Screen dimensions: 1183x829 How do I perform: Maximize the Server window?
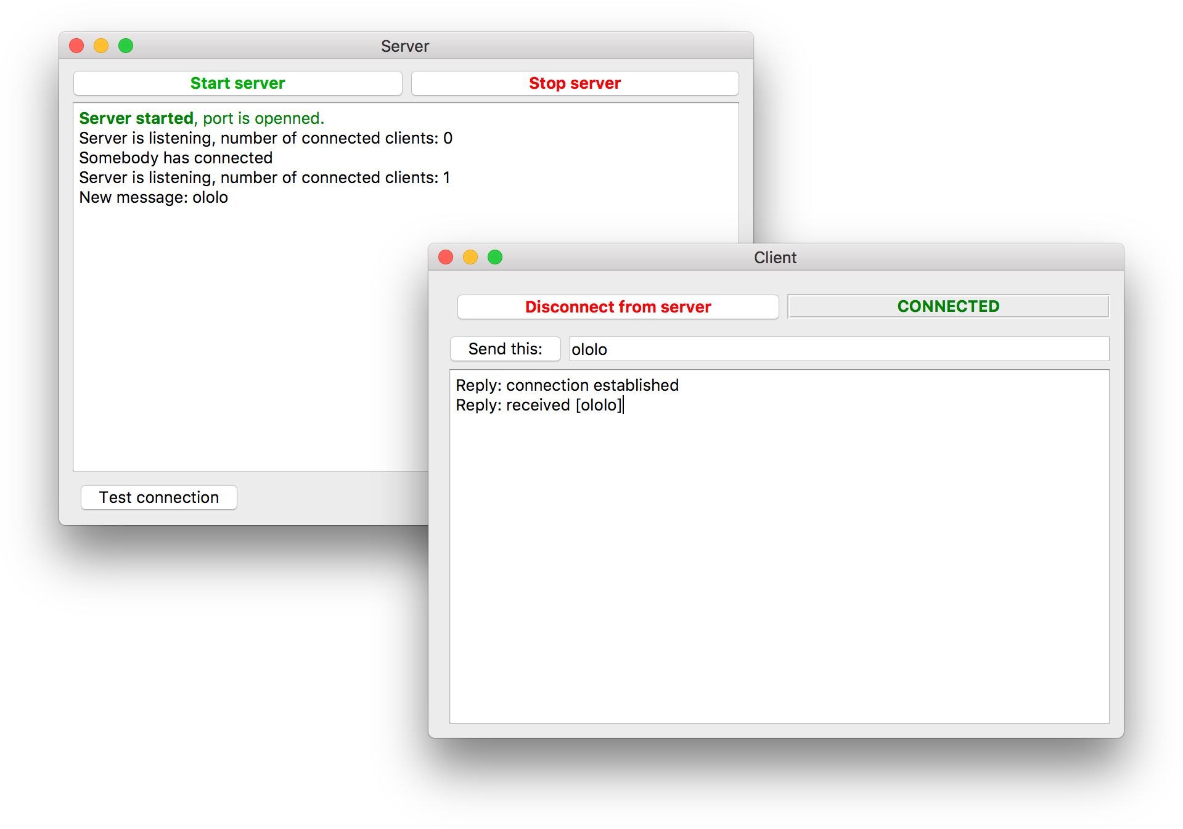pos(126,46)
